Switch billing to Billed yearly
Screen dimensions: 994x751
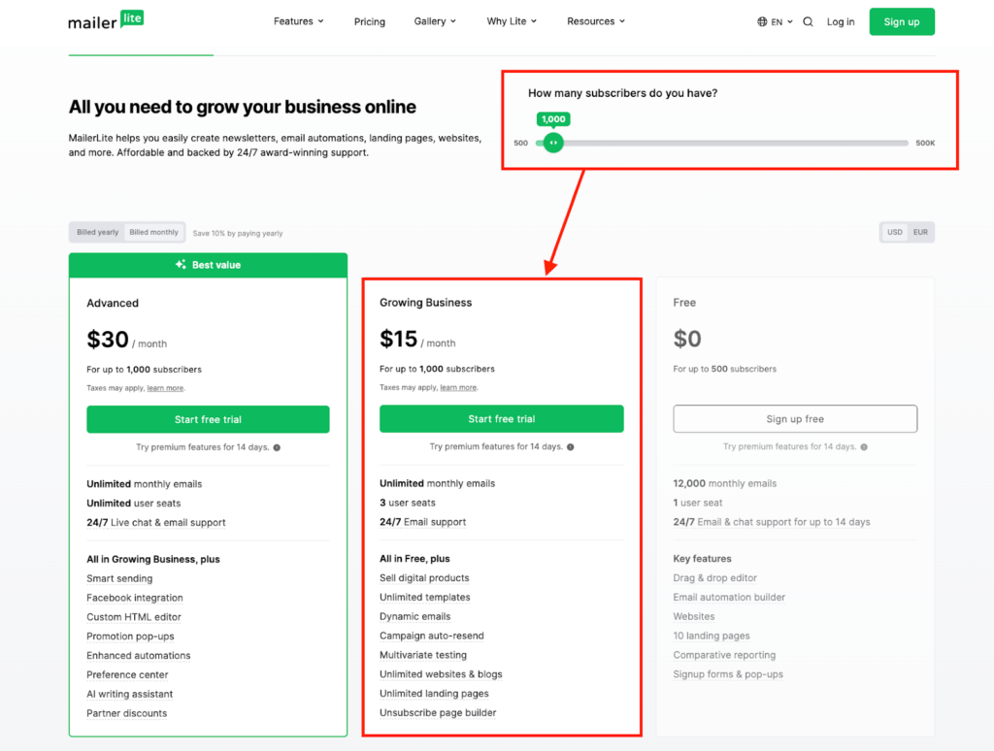click(96, 232)
